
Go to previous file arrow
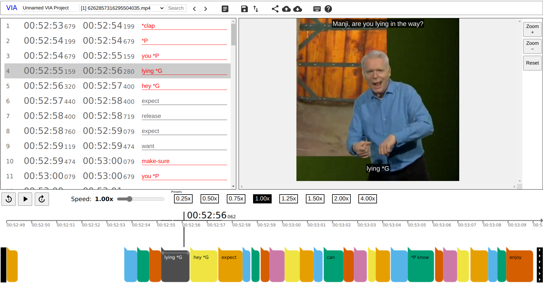[x=194, y=9]
